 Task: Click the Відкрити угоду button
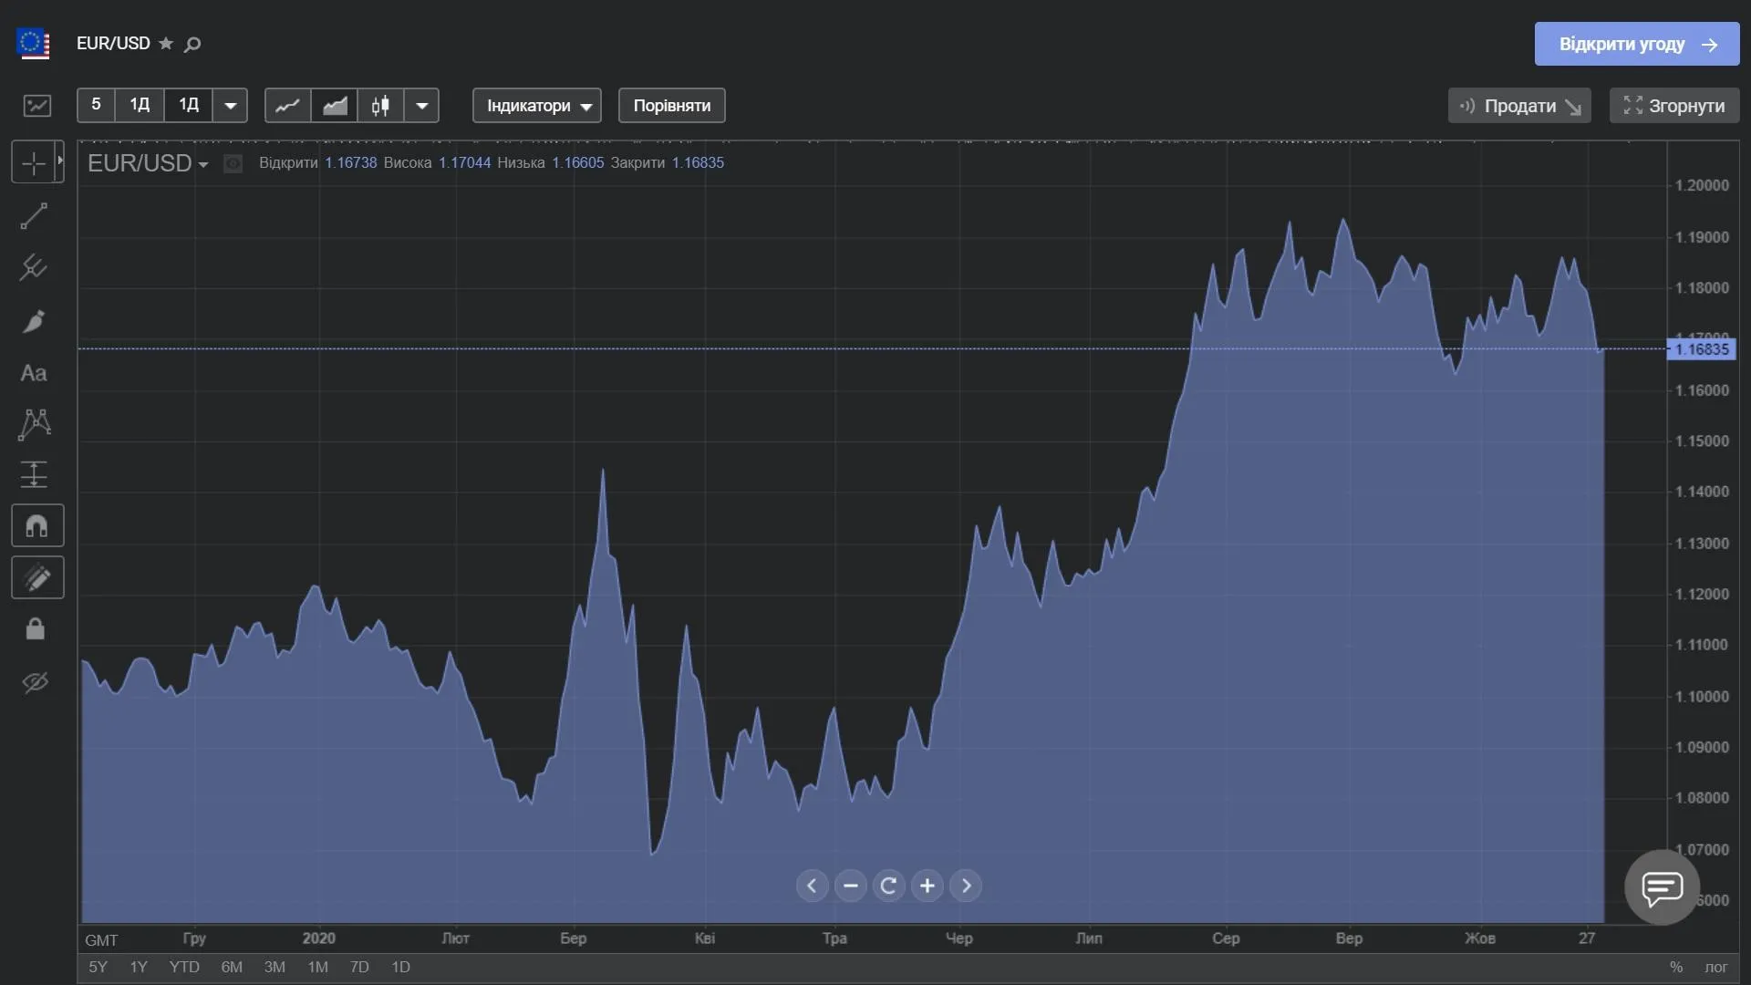pyautogui.click(x=1636, y=44)
